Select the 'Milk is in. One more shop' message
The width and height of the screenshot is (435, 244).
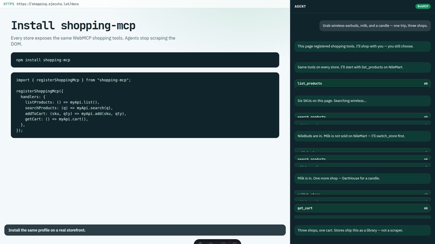pos(362,178)
